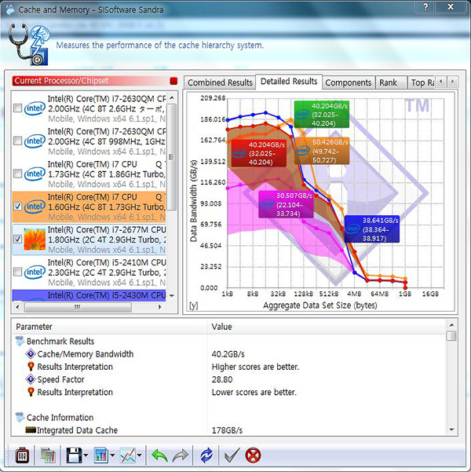Click Intel logo of i7-2630QM 2.6GHz entry

[x=35, y=108]
